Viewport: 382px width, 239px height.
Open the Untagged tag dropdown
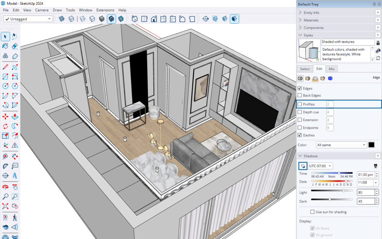point(28,19)
